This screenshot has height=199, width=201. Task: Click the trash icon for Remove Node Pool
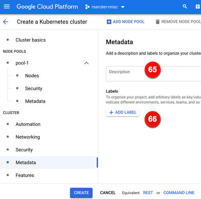157,22
